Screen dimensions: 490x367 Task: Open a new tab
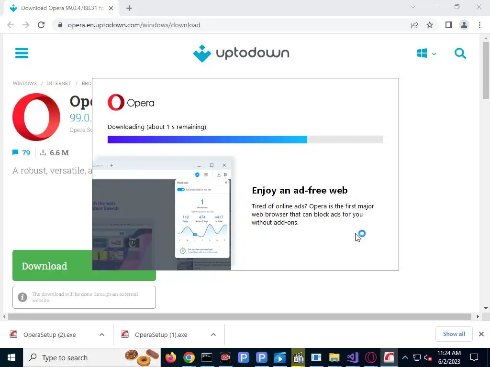pos(129,8)
